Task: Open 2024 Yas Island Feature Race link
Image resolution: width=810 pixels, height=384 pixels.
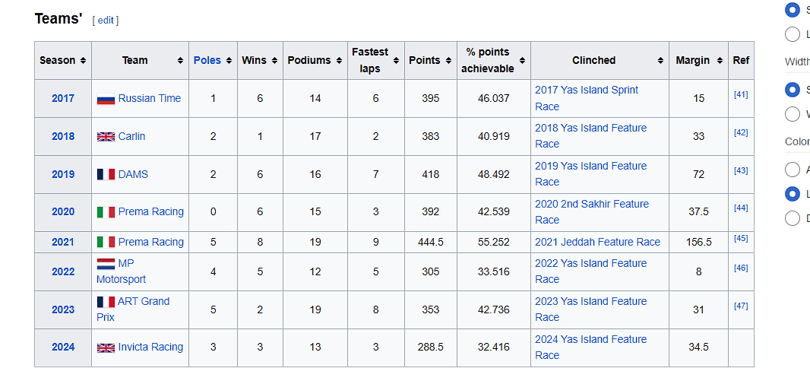Action: coord(590,348)
